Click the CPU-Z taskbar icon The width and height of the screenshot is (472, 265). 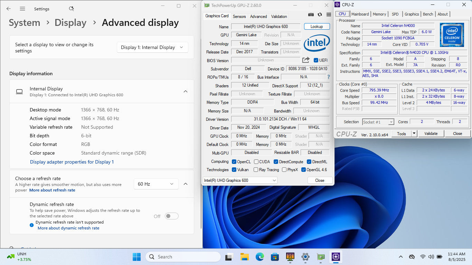[336, 257]
